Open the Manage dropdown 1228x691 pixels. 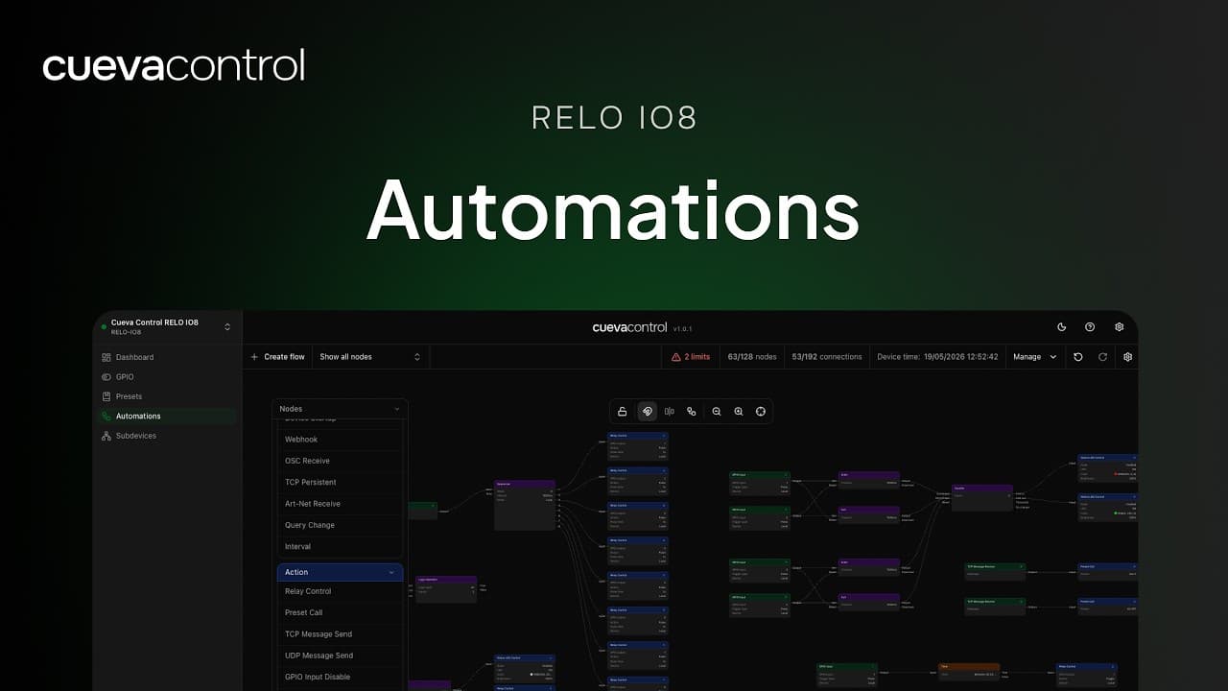pyautogui.click(x=1035, y=357)
